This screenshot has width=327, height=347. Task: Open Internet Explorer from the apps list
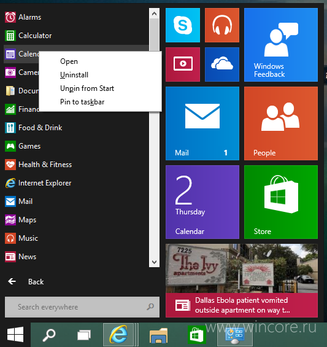[x=38, y=183]
